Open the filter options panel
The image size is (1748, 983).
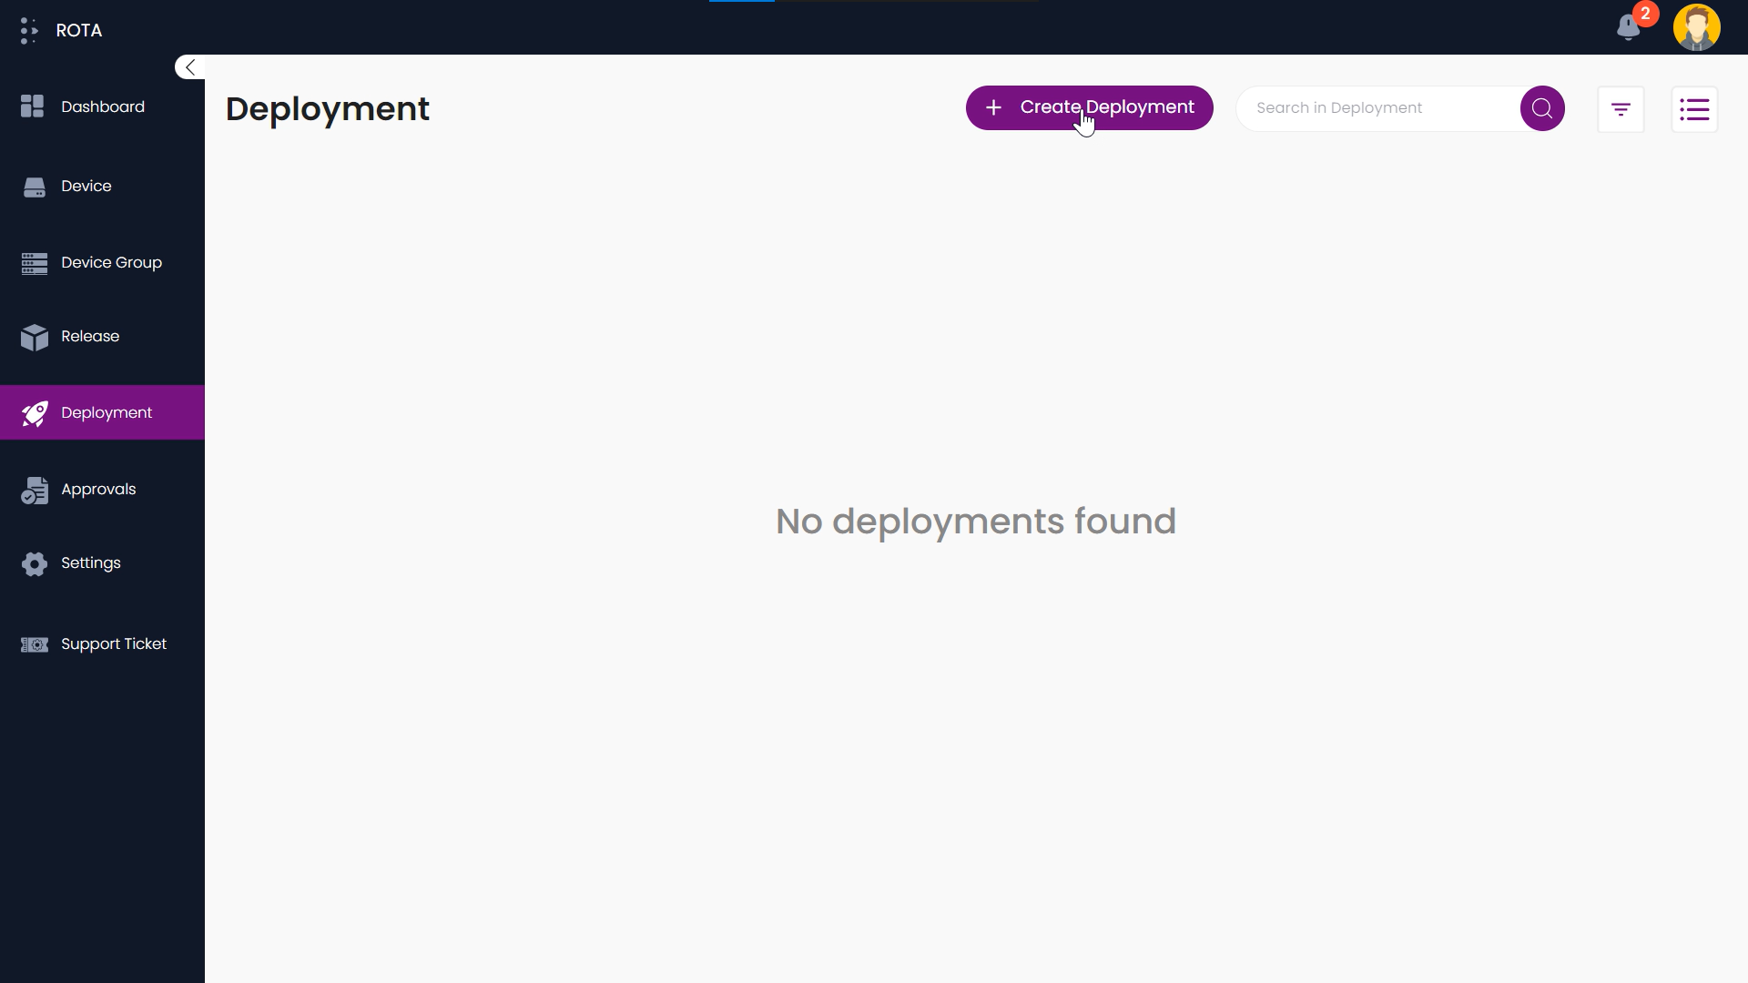1621,108
